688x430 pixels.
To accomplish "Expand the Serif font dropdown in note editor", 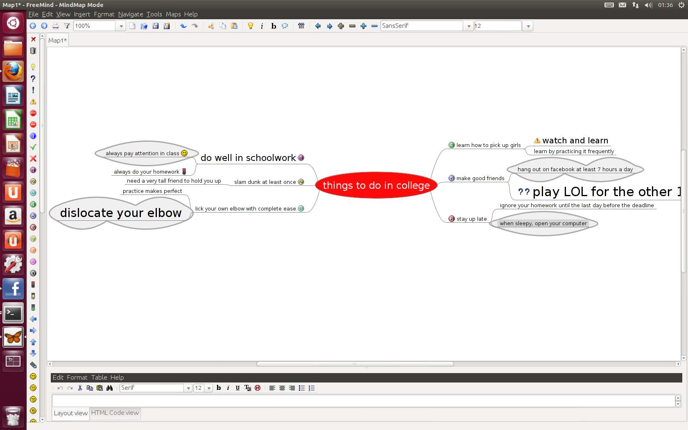I will click(x=188, y=388).
